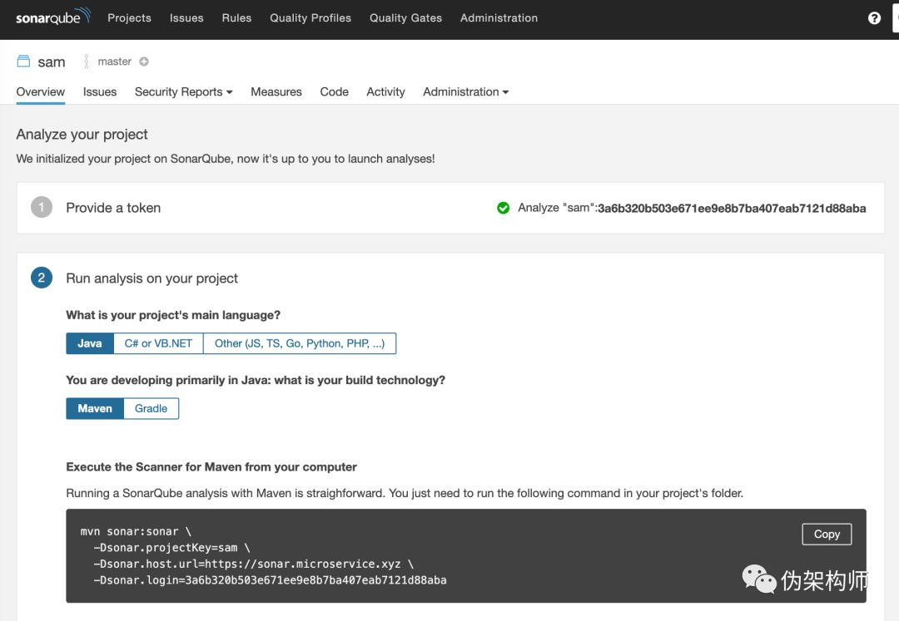Screen dimensions: 899x621
Task: Open Quality Gates page
Action: [405, 17]
